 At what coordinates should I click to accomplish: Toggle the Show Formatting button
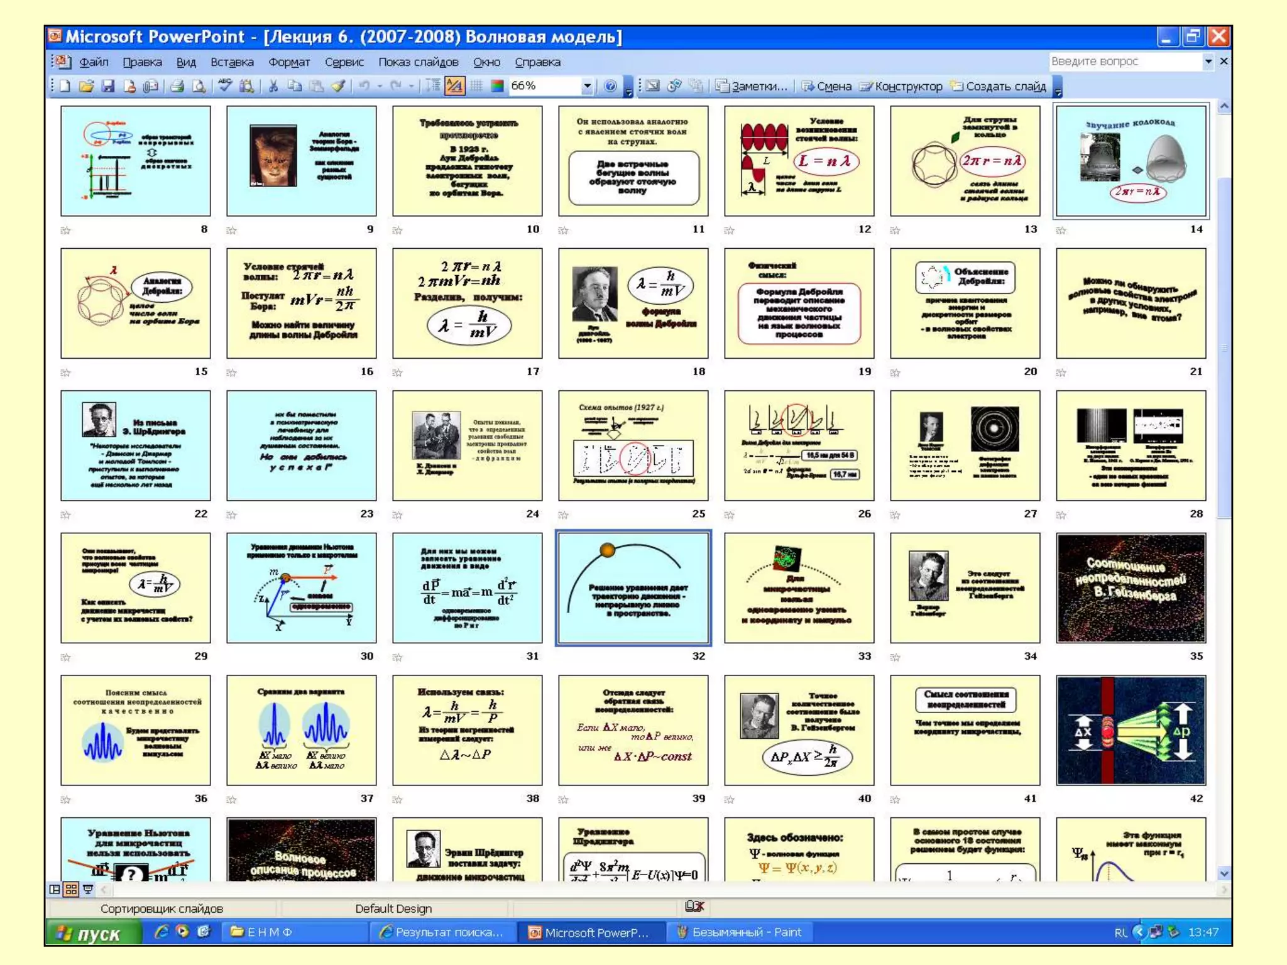coord(454,86)
